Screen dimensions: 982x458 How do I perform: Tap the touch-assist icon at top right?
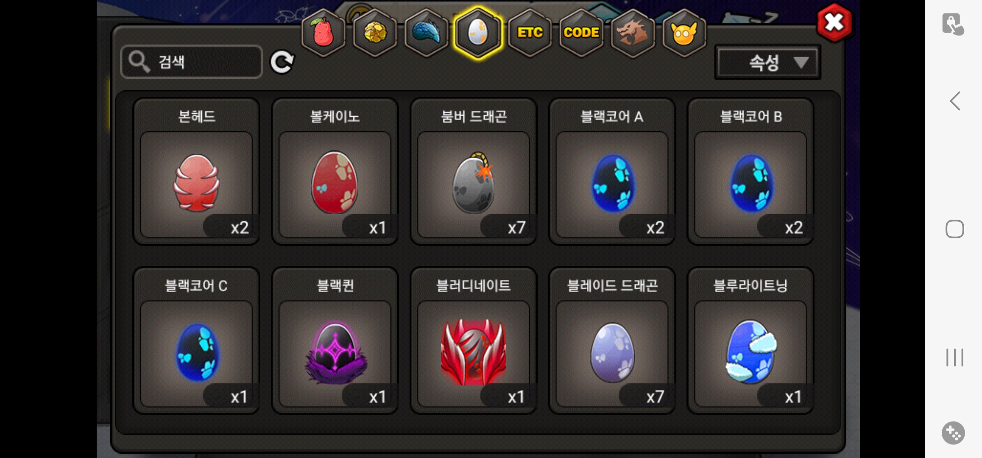coord(953,24)
